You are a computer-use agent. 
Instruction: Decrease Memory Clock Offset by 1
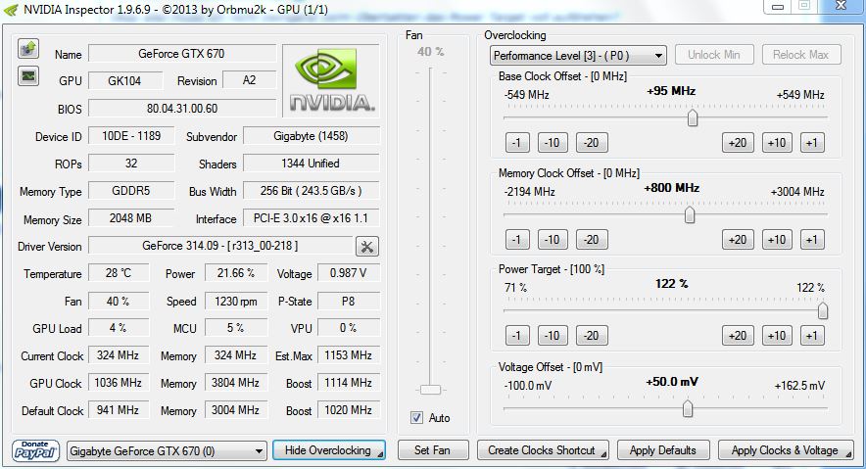(517, 240)
